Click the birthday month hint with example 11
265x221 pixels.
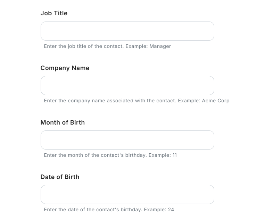(x=110, y=155)
